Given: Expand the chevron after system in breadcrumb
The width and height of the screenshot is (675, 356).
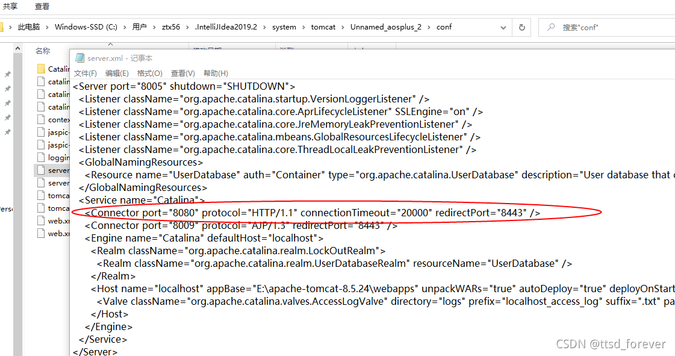Looking at the screenshot, I should (303, 27).
